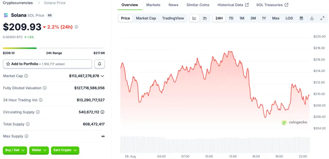This screenshot has height=159, width=329.
Task: Click the volume bars below the chart
Action: point(215,144)
